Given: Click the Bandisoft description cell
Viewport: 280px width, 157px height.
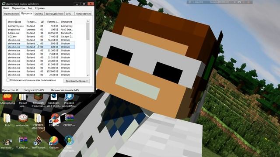Looking at the screenshot, I should point(67,33).
